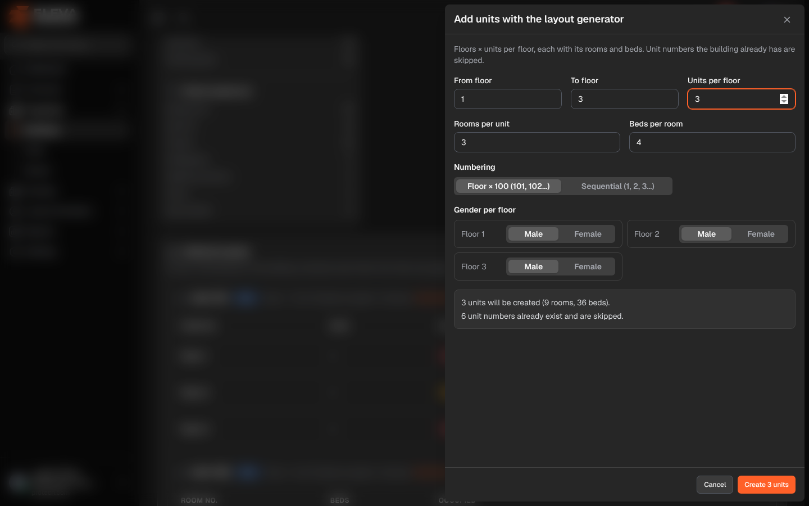809x506 pixels.
Task: Click the dialog title 'Add units with the layout generator'
Action: [x=539, y=19]
